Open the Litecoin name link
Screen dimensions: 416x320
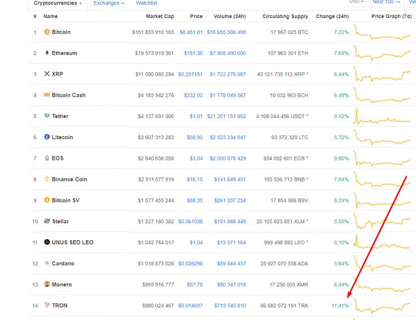point(62,137)
